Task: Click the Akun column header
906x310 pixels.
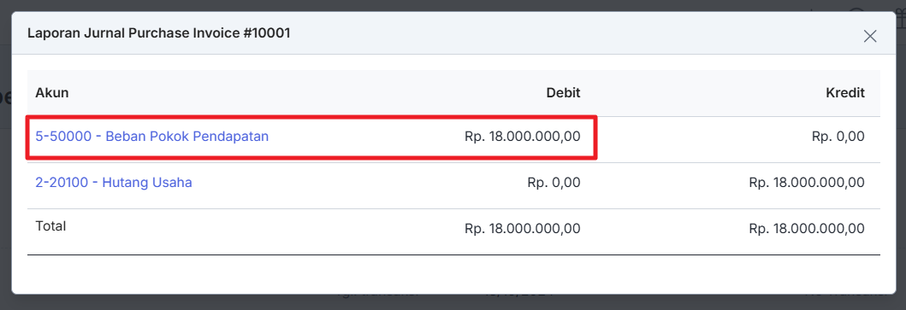Action: point(52,93)
